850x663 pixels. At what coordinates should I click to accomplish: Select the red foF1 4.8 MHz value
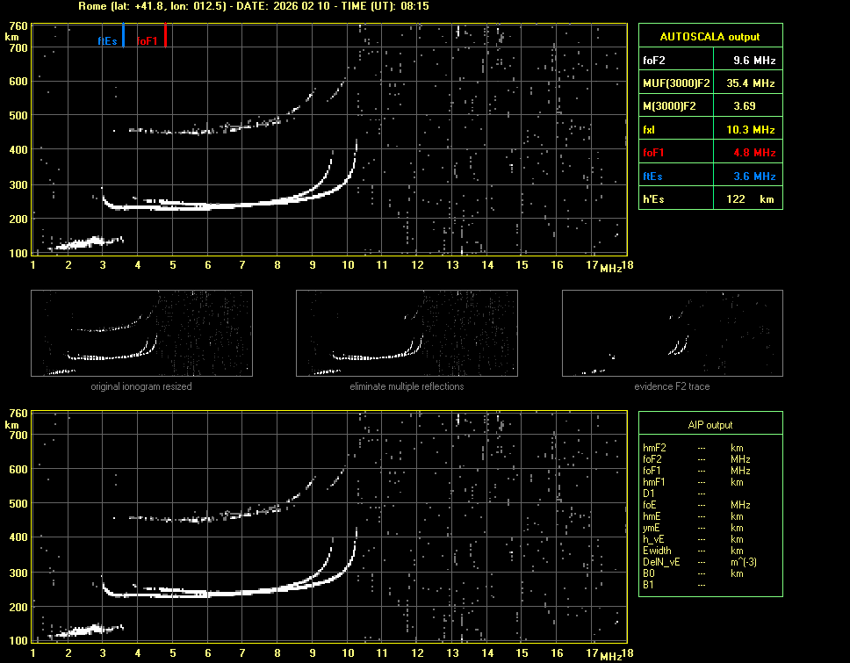click(754, 153)
